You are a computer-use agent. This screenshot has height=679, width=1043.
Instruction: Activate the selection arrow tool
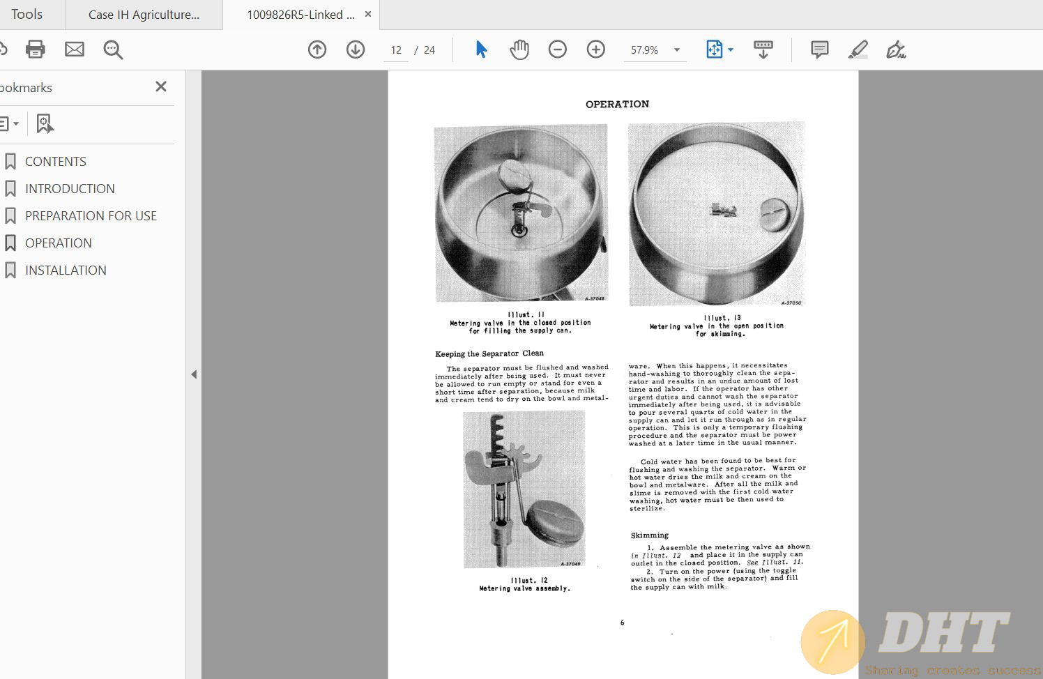click(481, 49)
